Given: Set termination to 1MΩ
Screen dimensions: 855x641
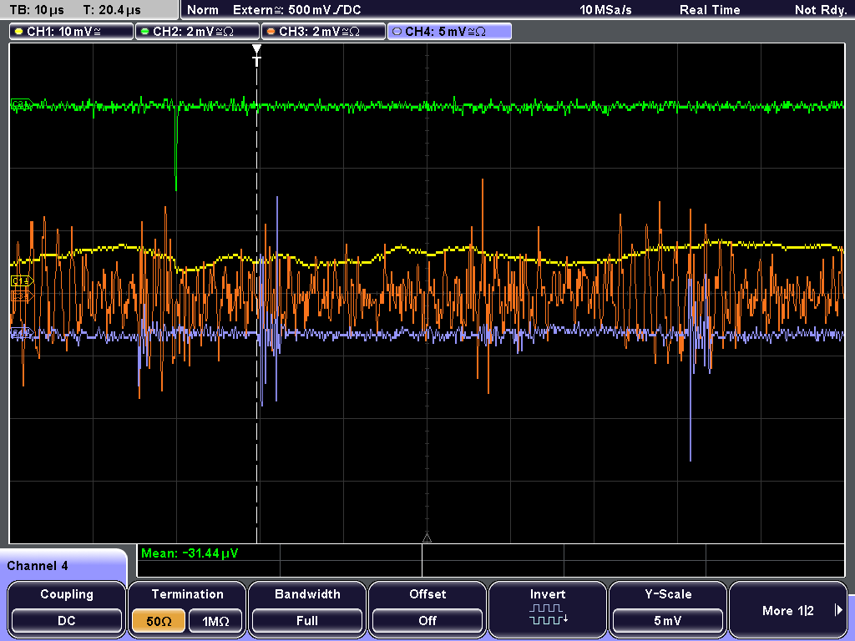Looking at the screenshot, I should tap(215, 621).
